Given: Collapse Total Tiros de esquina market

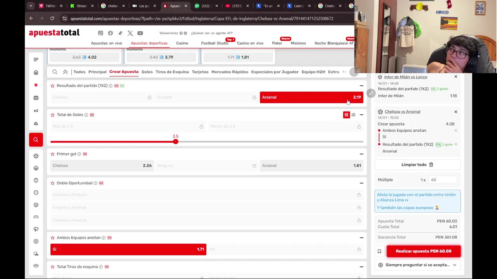Looking at the screenshot, I should (x=361, y=267).
